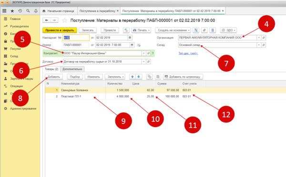Expand the Договор dropdown arrow
Viewport: 286px width, 177px height.
144,62
